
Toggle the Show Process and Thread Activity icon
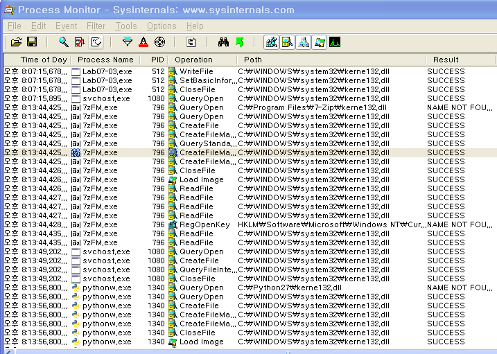click(x=319, y=42)
